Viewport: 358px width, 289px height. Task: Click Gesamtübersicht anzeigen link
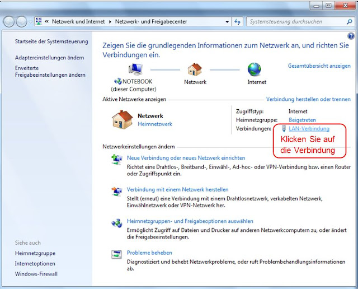click(x=319, y=66)
